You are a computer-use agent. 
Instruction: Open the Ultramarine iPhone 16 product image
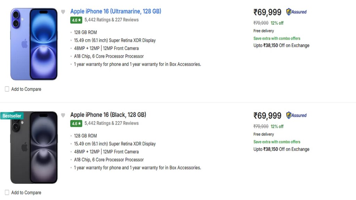(34, 44)
